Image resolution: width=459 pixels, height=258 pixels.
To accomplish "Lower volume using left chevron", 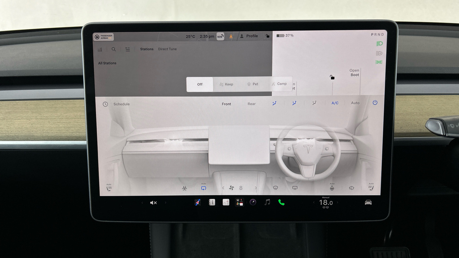I will (x=142, y=202).
